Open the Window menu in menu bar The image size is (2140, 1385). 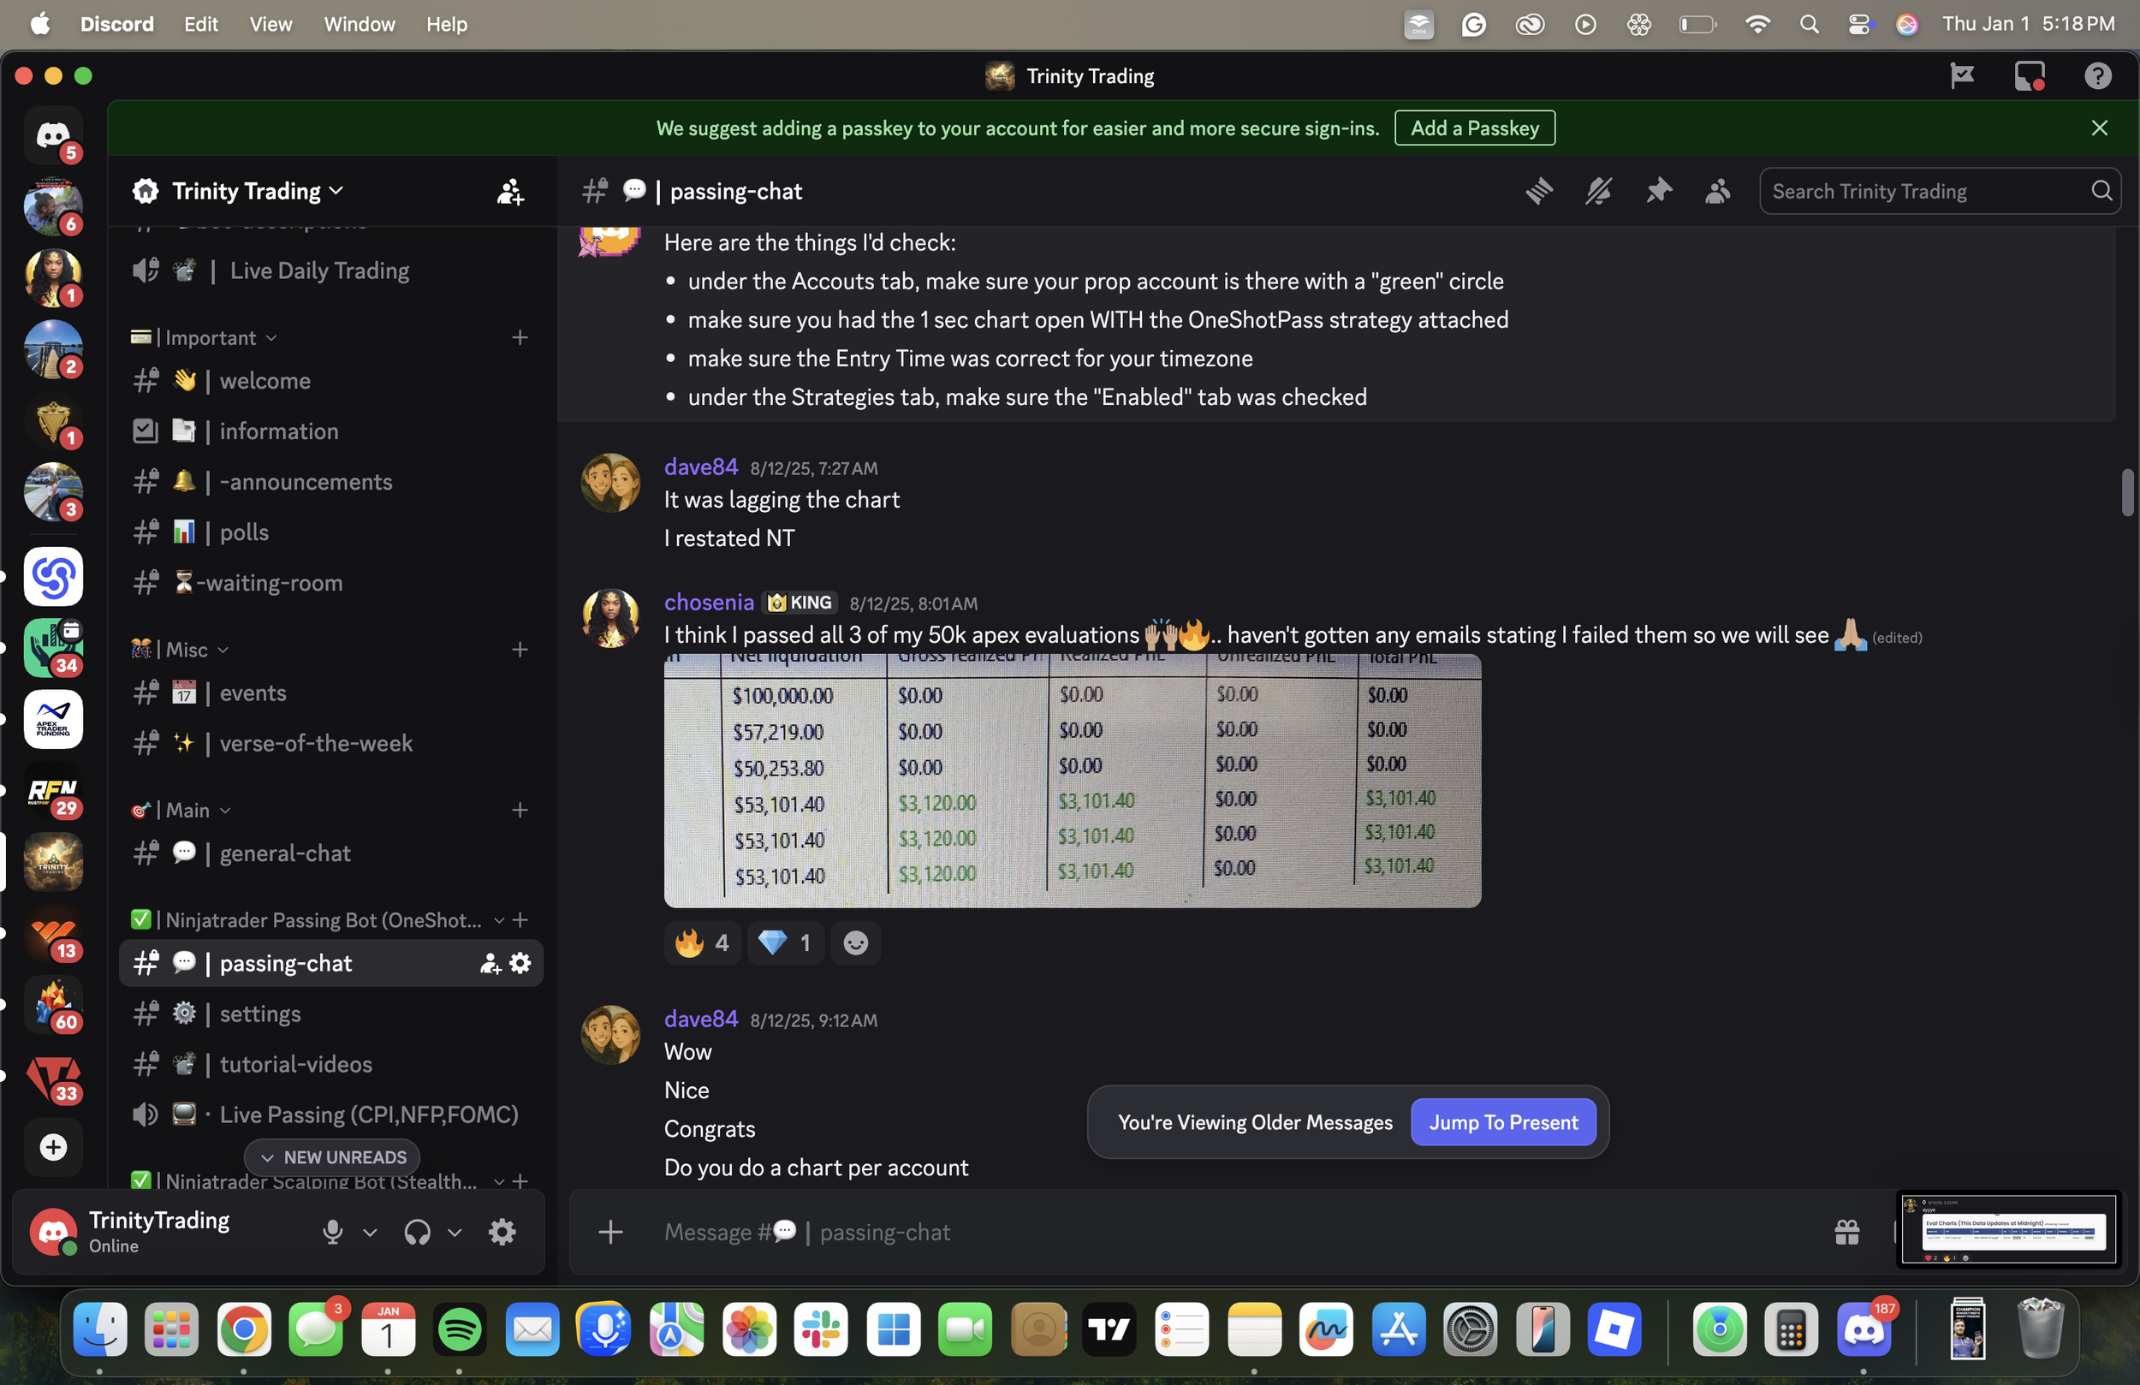(359, 24)
